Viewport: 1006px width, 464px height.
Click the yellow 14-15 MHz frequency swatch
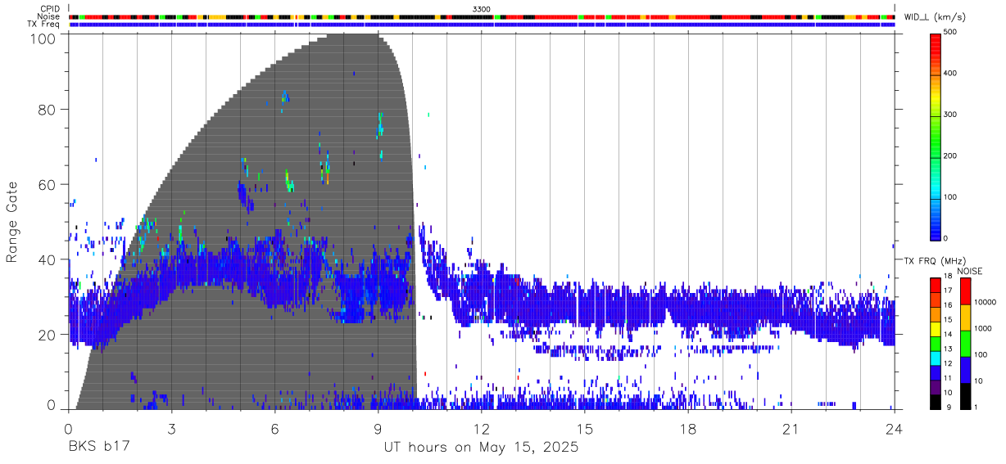click(936, 328)
